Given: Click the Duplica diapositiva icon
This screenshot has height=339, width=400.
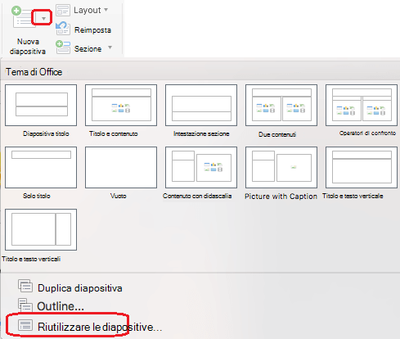Looking at the screenshot, I should click(x=25, y=286).
